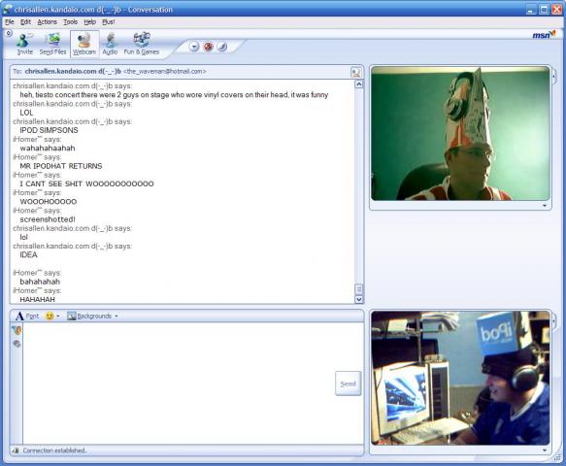This screenshot has height=466, width=566.
Task: Open the Font settings
Action: [x=27, y=316]
